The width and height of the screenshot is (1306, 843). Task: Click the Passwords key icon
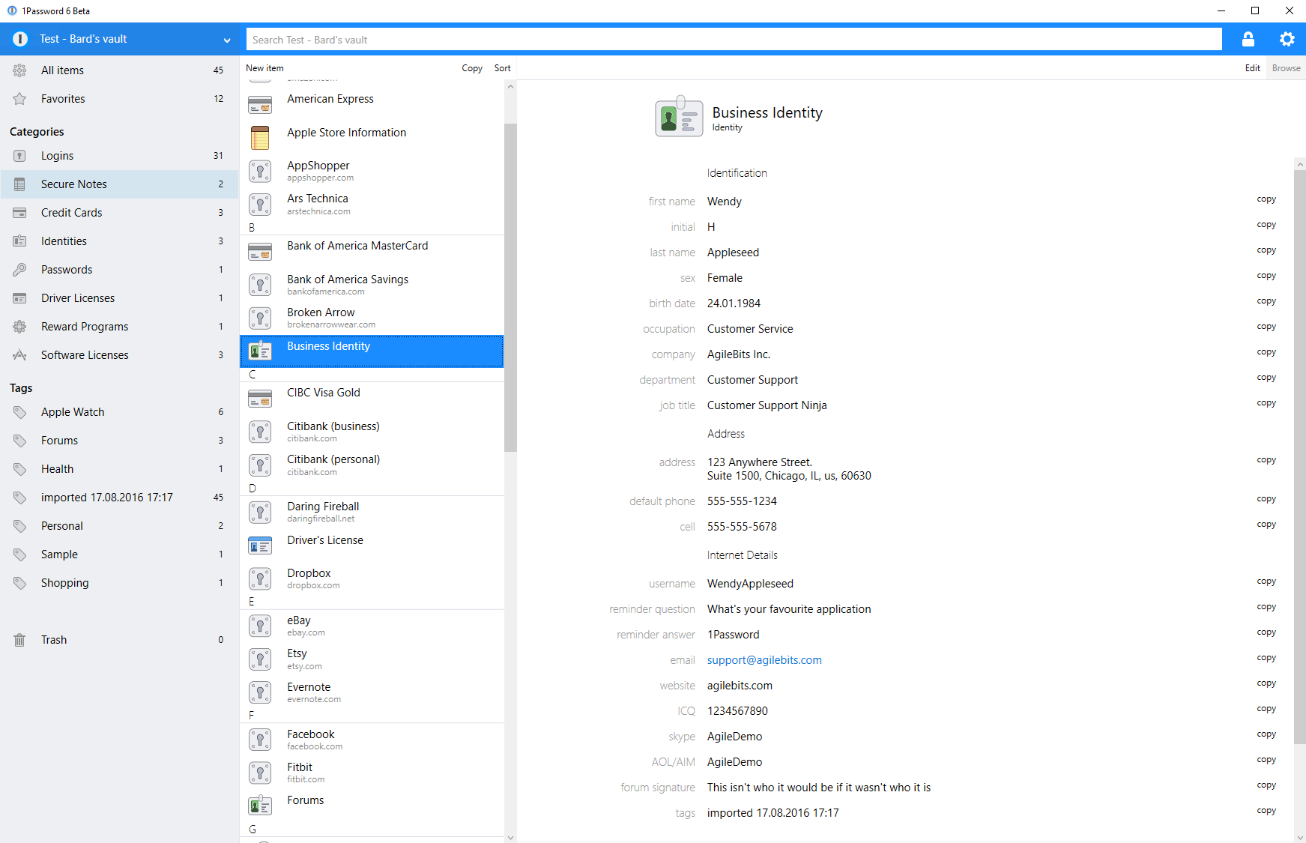pyautogui.click(x=20, y=270)
